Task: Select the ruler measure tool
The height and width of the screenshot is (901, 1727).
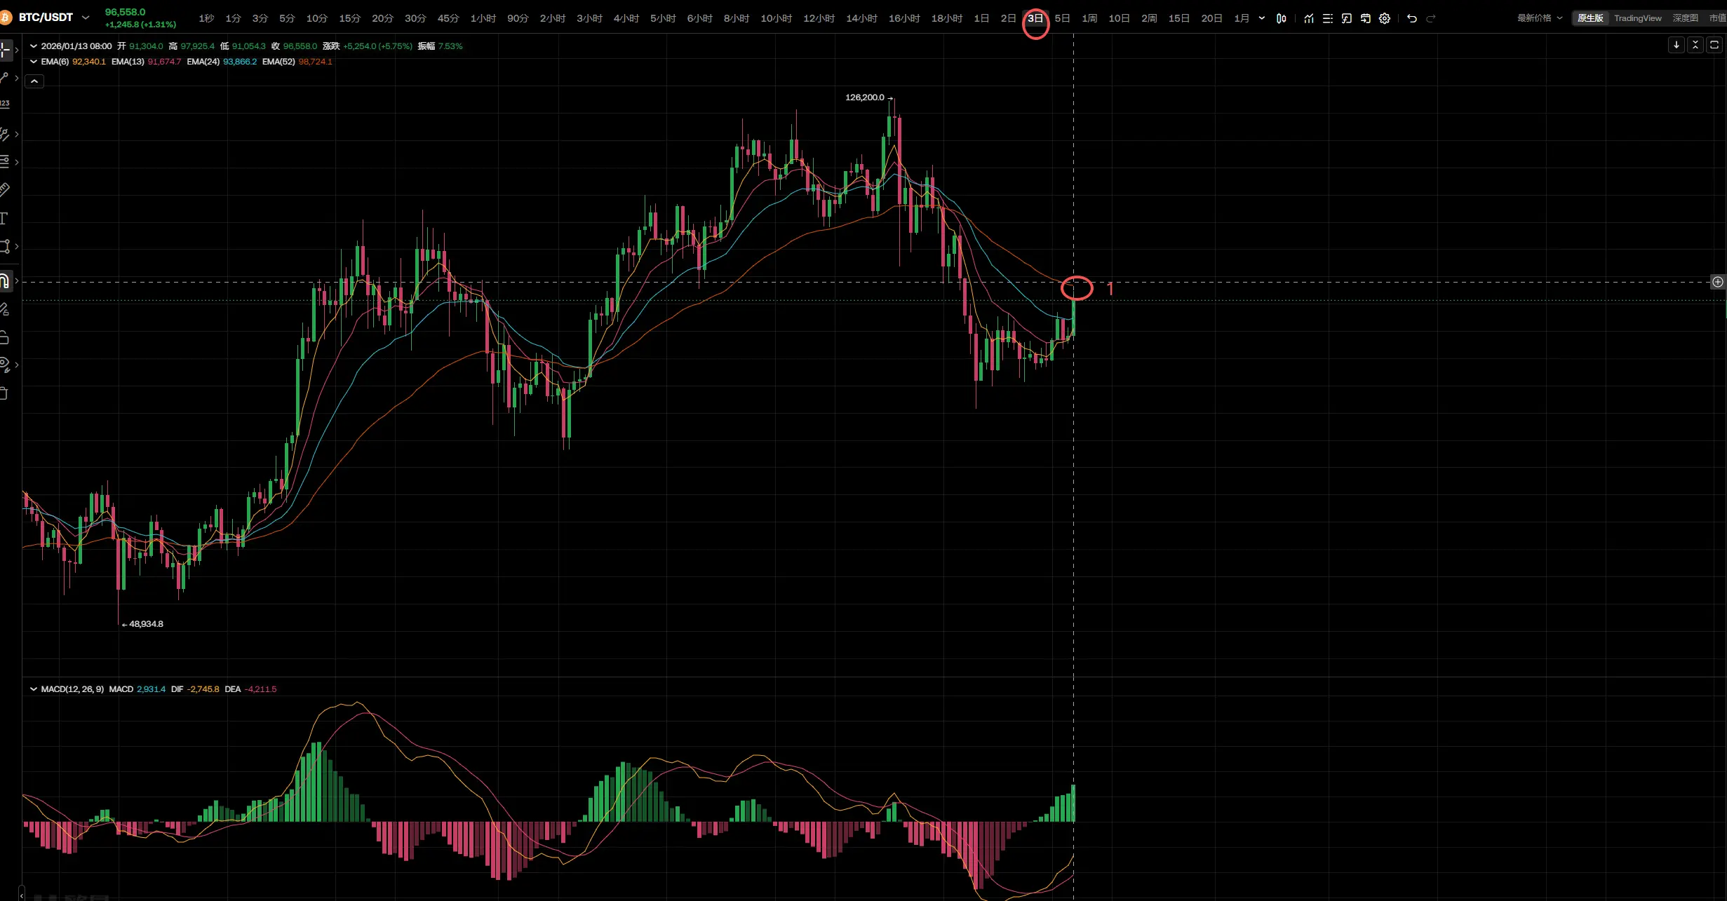Action: point(4,189)
